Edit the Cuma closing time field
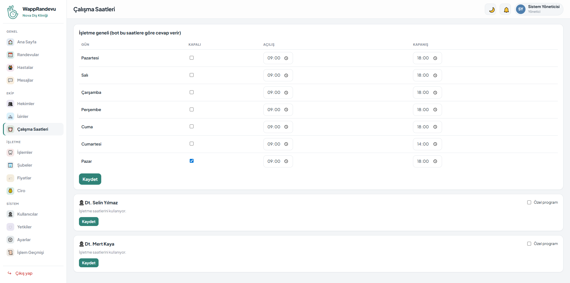This screenshot has height=283, width=570. click(x=427, y=127)
